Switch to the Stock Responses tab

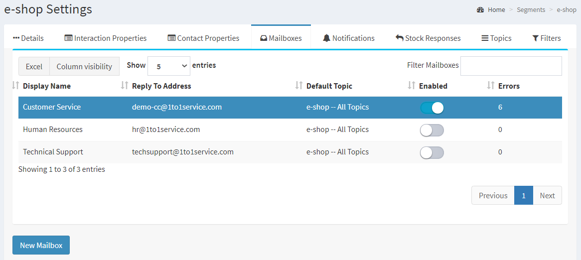point(428,38)
